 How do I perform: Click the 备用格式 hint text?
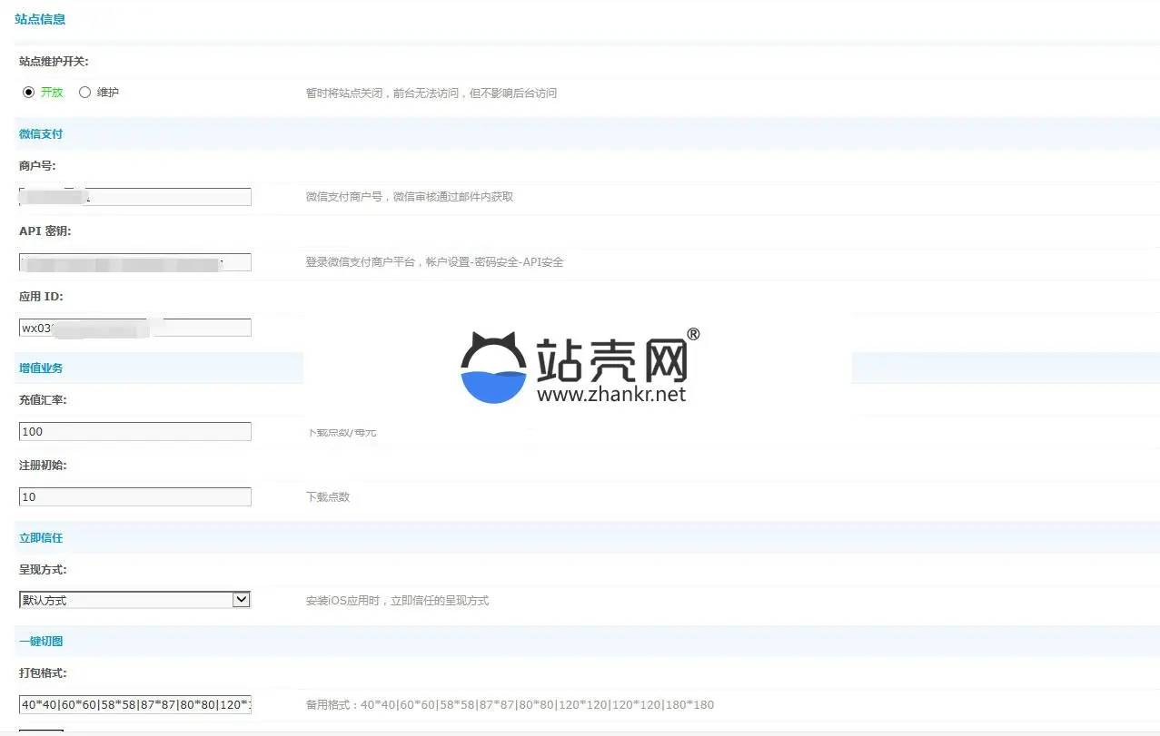coord(510,705)
